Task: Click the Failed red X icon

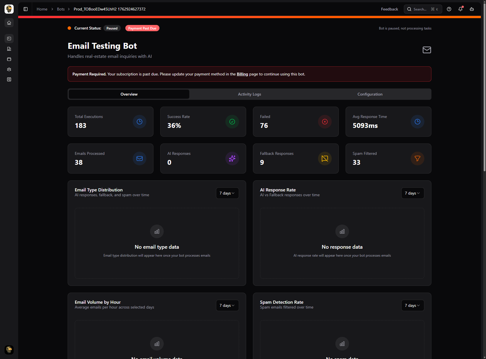Action: (325, 122)
